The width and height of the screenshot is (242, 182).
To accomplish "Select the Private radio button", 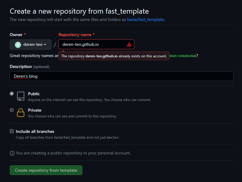I will click(12, 110).
